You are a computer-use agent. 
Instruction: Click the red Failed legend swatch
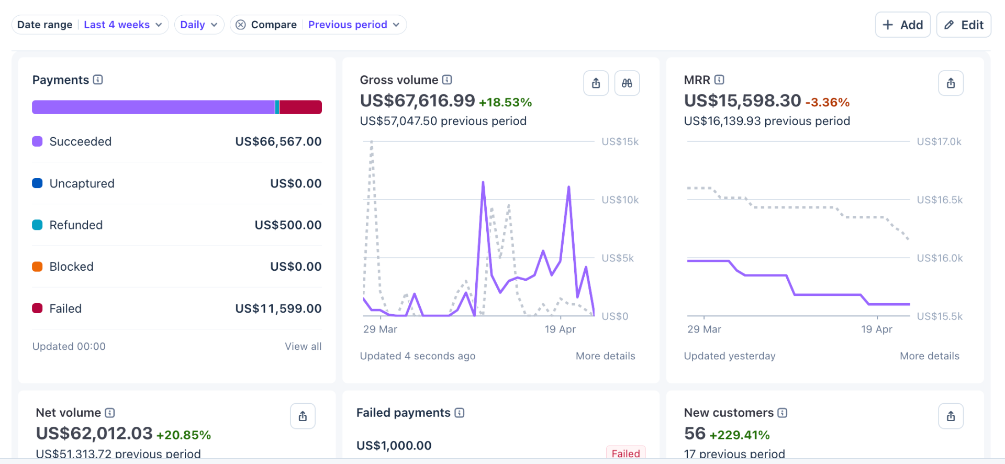point(37,308)
